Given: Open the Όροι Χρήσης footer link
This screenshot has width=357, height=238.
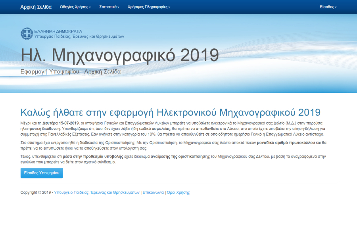Looking at the screenshot, I should (x=178, y=192).
